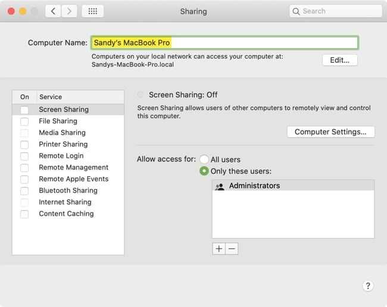The height and width of the screenshot is (307, 387).
Task: Click the Sandys-MacBook-Pro.local address text
Action: (x=133, y=65)
